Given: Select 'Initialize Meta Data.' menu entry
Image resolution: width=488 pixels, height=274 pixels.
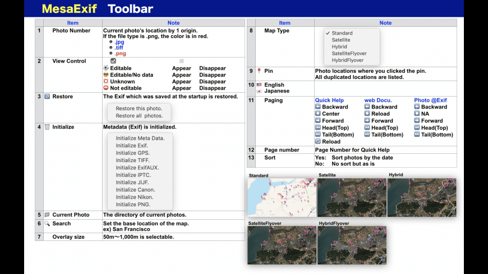Looking at the screenshot, I should pyautogui.click(x=140, y=138).
